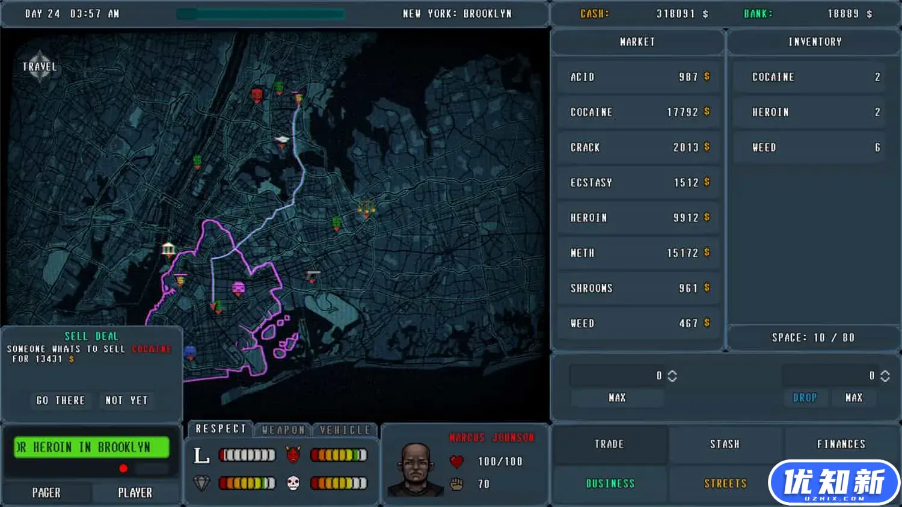The width and height of the screenshot is (902, 507).
Task: Click the pistol gun shop map marker
Action: tap(312, 276)
